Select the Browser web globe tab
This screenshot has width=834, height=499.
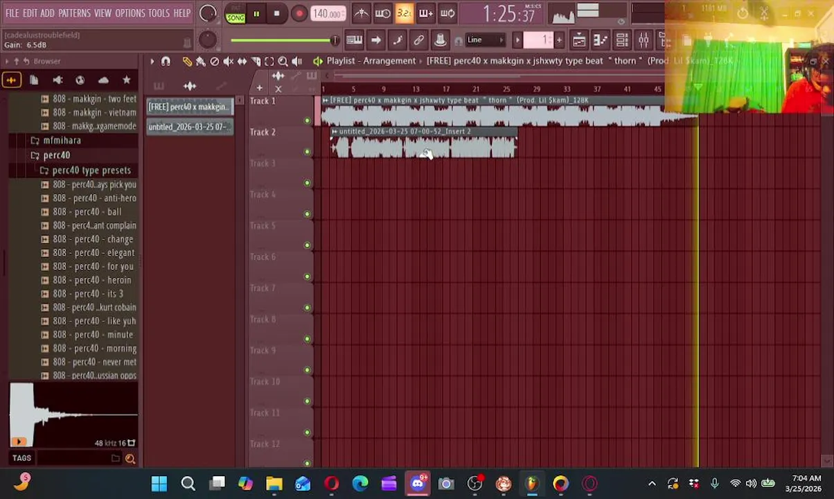pos(80,80)
